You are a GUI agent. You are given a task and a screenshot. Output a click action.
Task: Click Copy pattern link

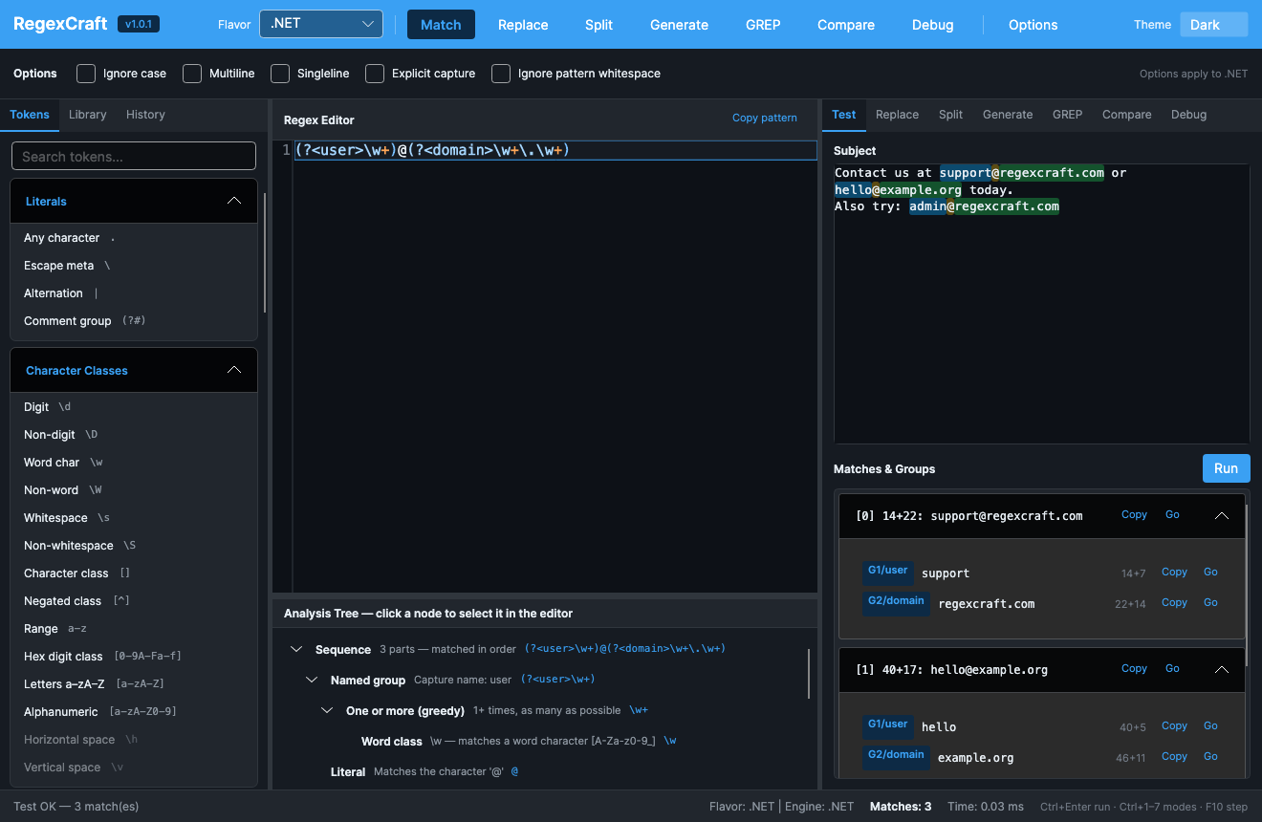click(x=765, y=118)
